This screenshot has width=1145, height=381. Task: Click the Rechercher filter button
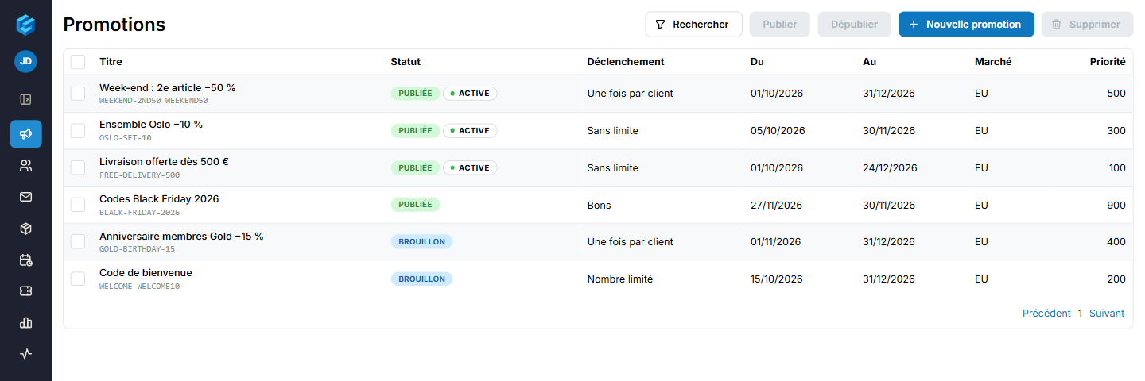click(693, 25)
